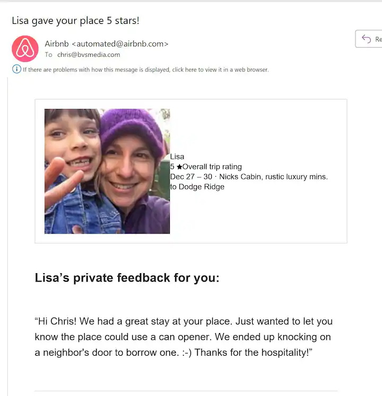The image size is (382, 396).
Task: Open the 'Dec 27 – 30 · Nicks Cabin' listing line
Action: 249,177
